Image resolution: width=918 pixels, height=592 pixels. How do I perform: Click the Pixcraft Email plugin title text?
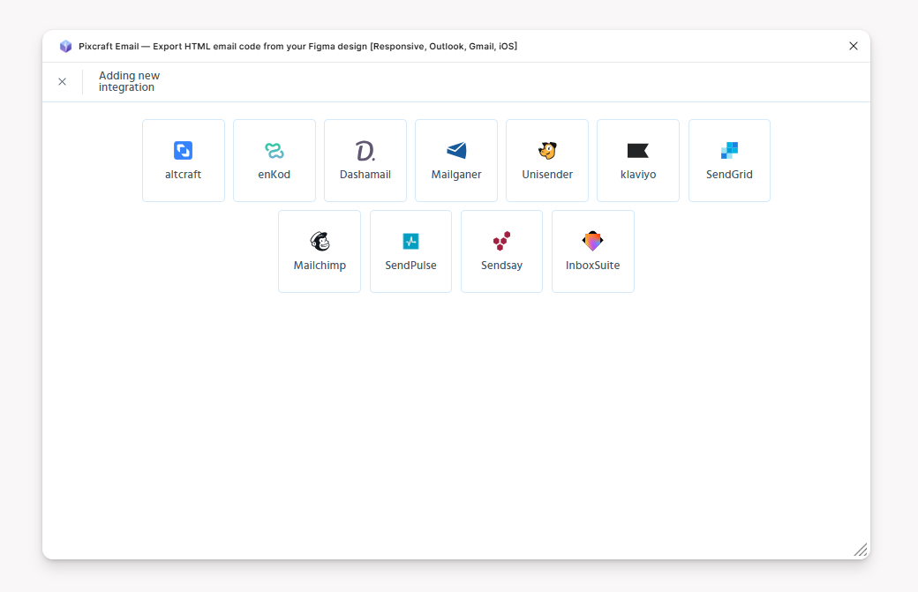click(298, 46)
